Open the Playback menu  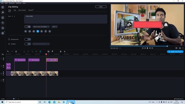[x=12, y=3]
